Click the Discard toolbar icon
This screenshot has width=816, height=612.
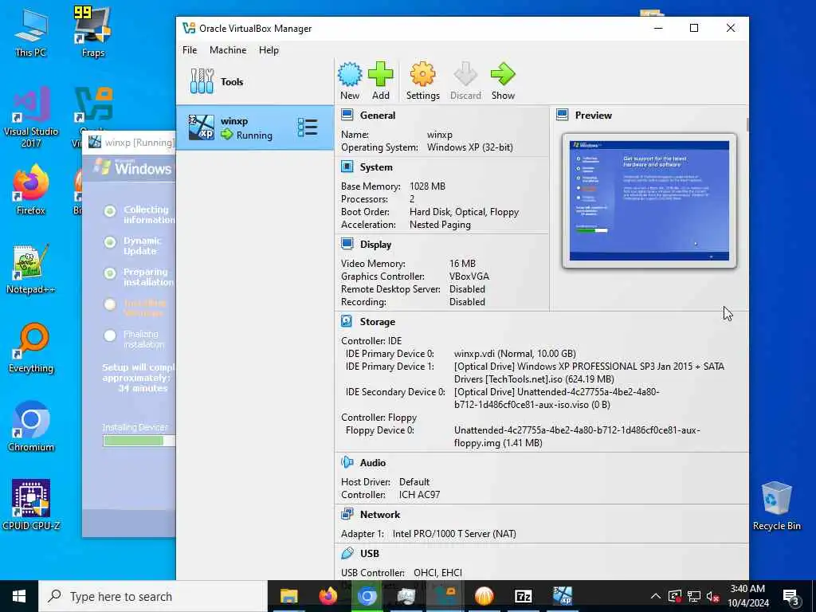click(465, 80)
